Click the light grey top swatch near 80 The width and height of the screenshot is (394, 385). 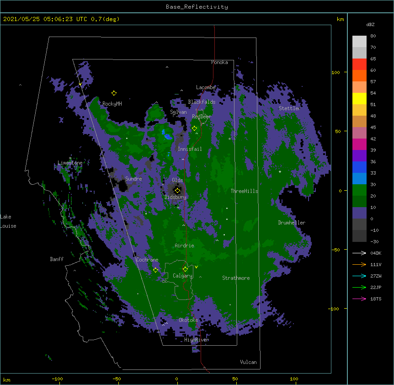click(359, 42)
